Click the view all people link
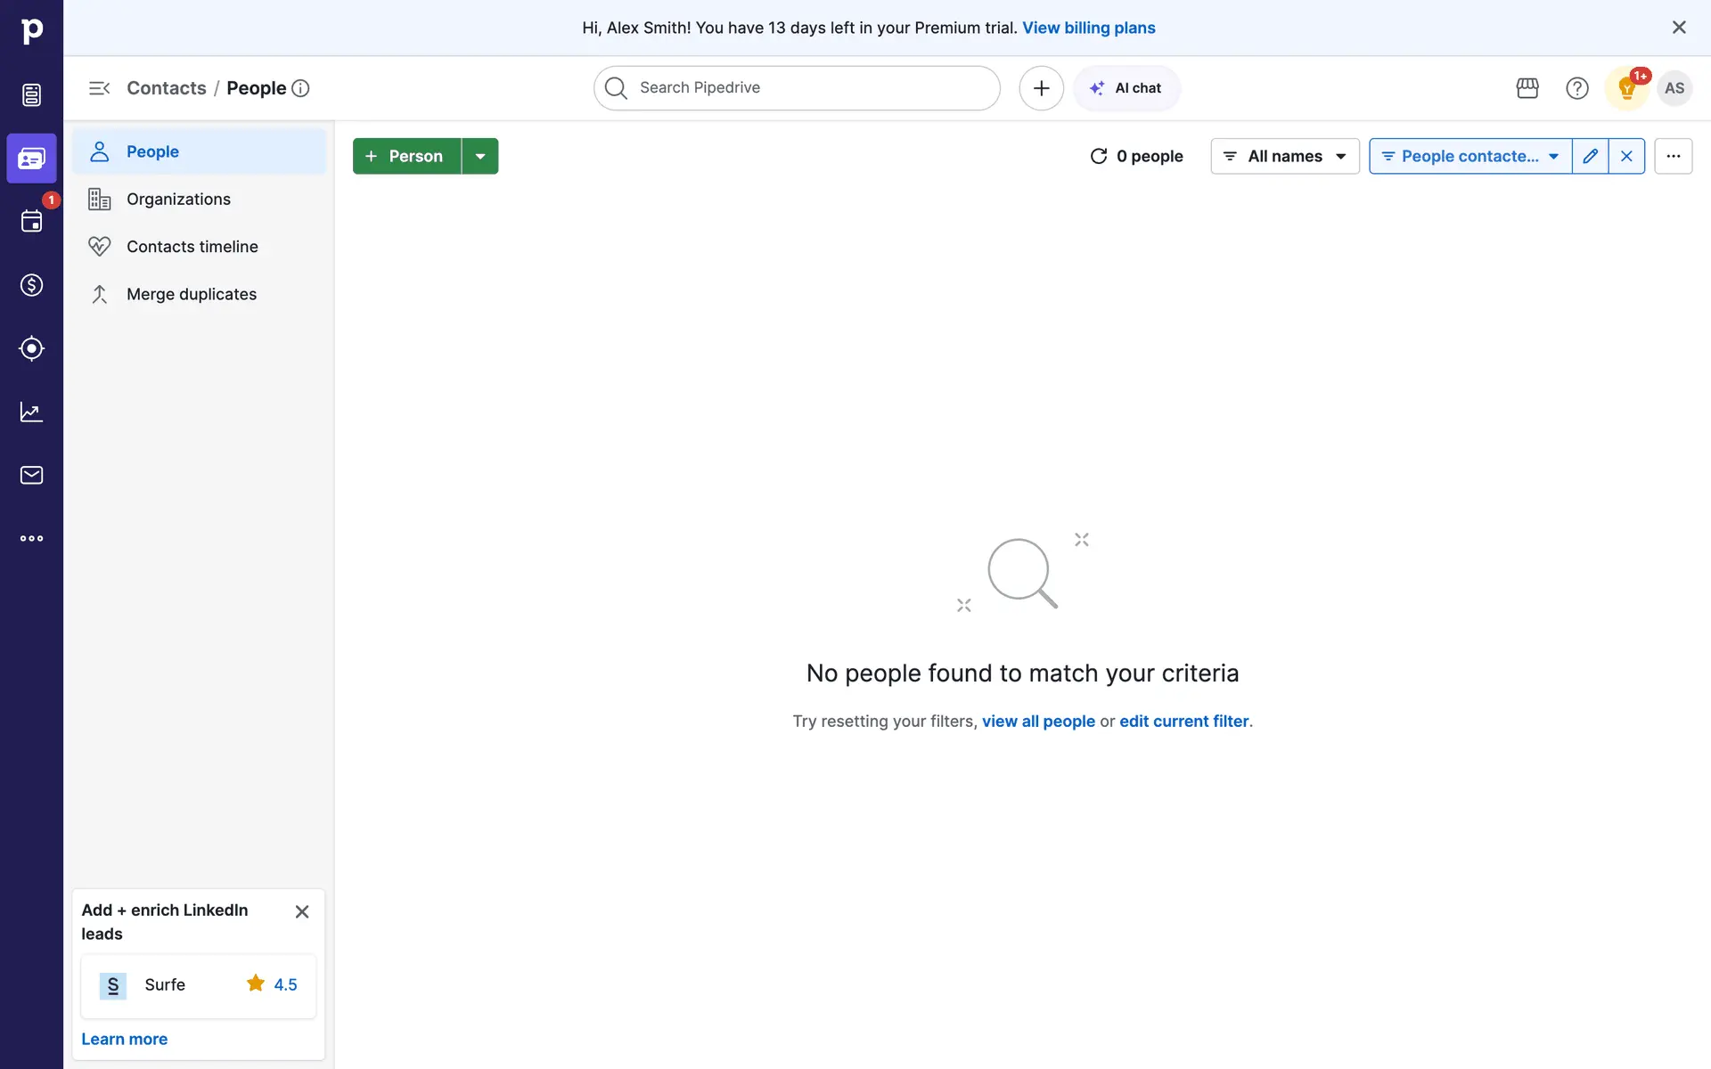 pyautogui.click(x=1038, y=722)
